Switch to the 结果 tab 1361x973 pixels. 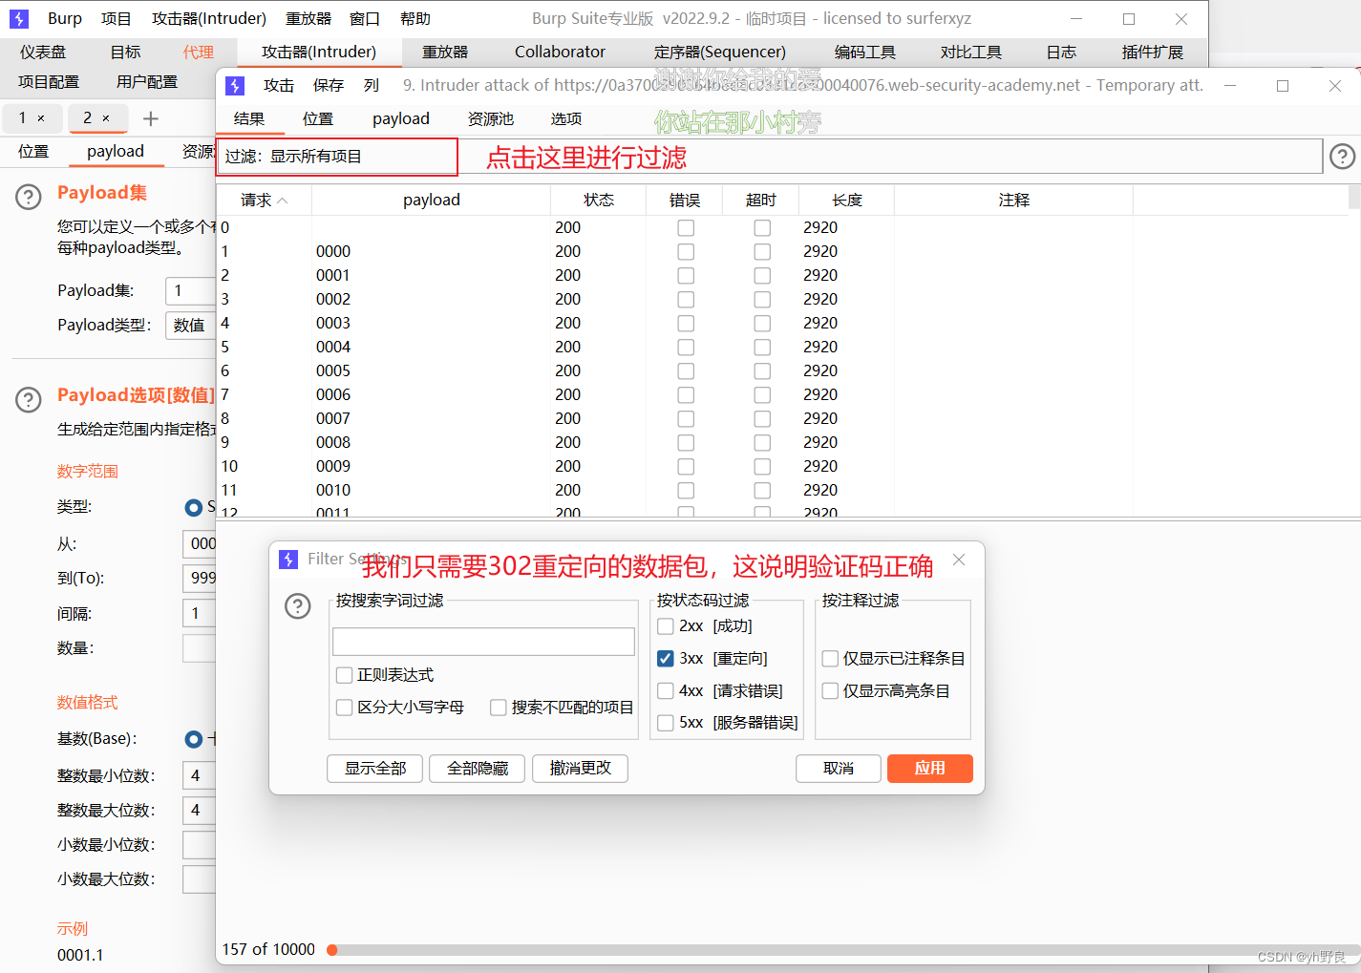click(249, 119)
